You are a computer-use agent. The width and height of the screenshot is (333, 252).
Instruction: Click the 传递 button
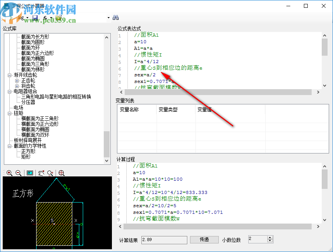tap(204, 240)
